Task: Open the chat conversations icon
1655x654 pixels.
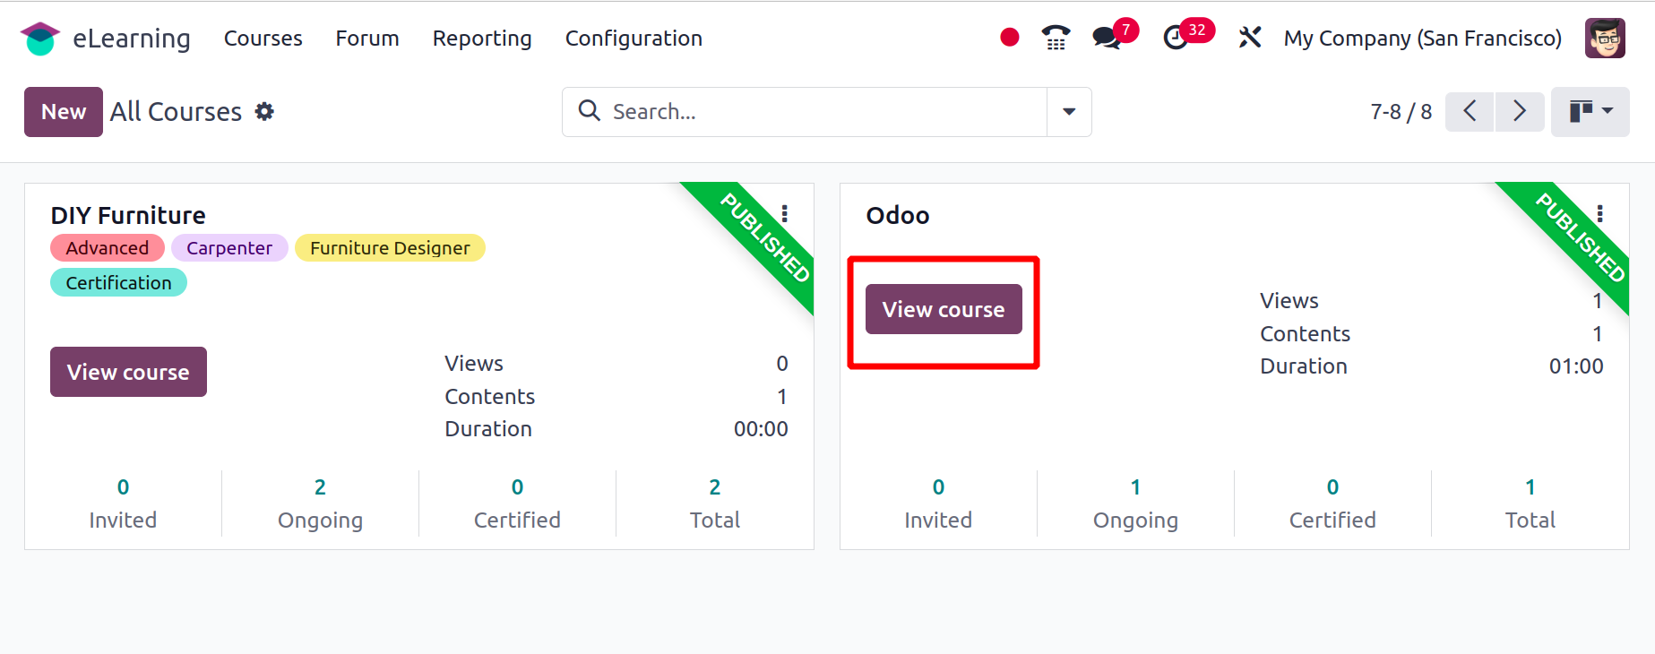Action: [x=1107, y=38]
